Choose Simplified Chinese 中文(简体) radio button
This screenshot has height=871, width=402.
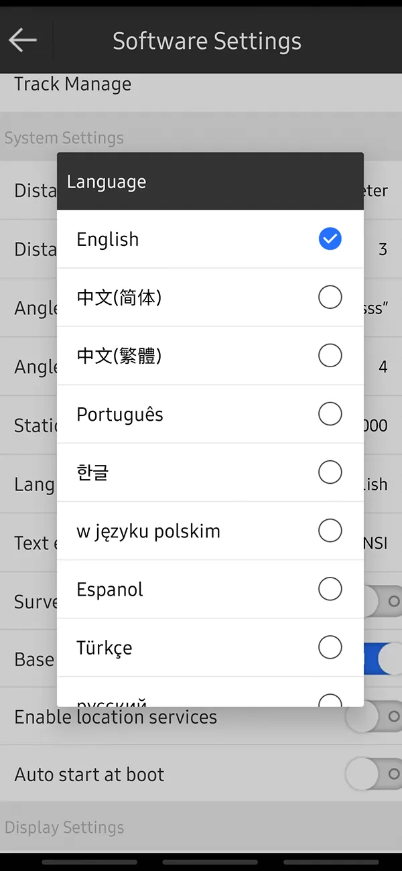click(x=330, y=297)
